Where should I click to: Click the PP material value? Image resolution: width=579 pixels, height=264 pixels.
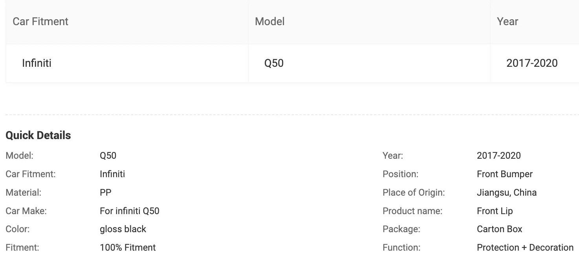(106, 192)
